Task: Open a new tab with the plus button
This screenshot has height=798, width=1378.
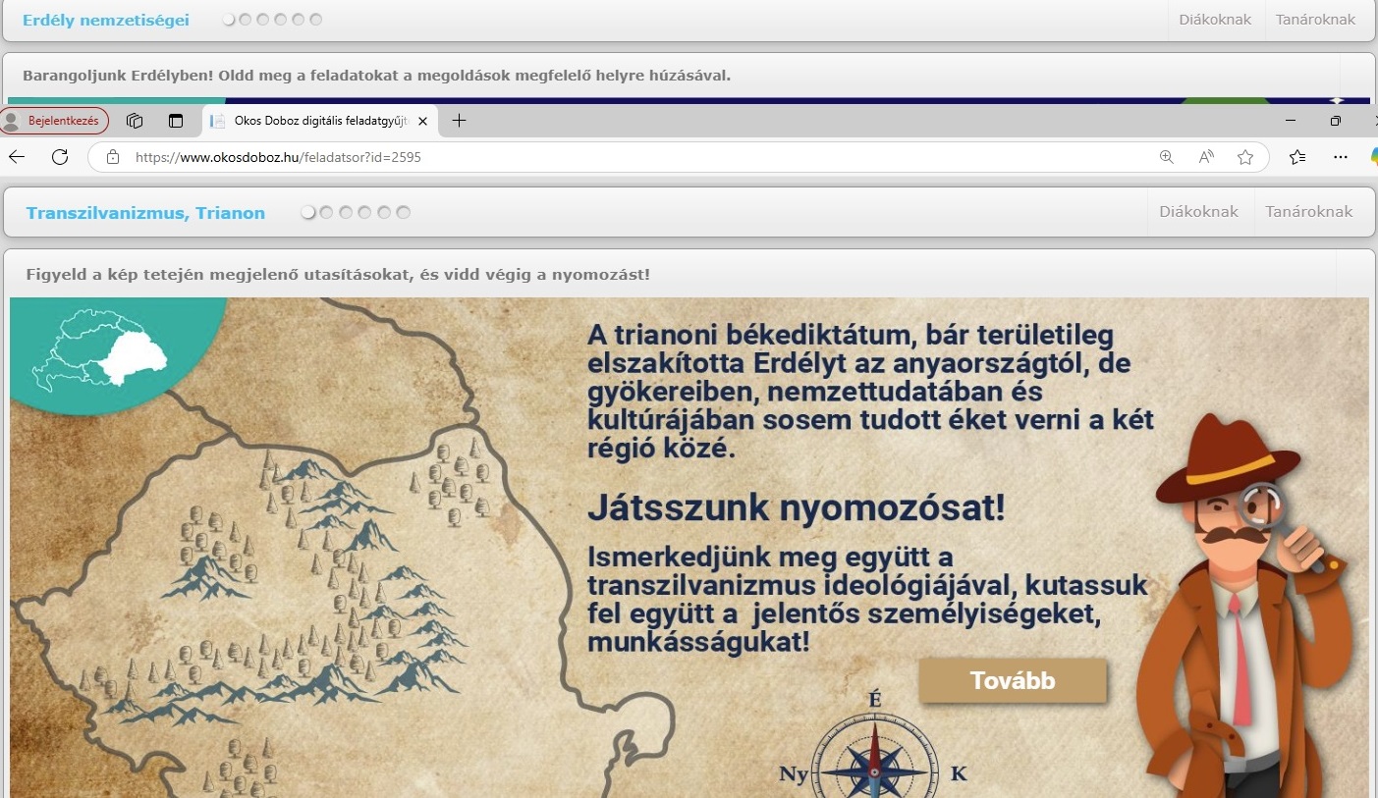Action: [459, 121]
